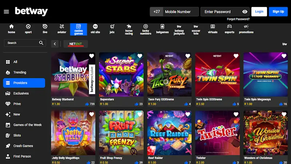Open the Twin Spin Megaways thumbnail

coord(266,75)
